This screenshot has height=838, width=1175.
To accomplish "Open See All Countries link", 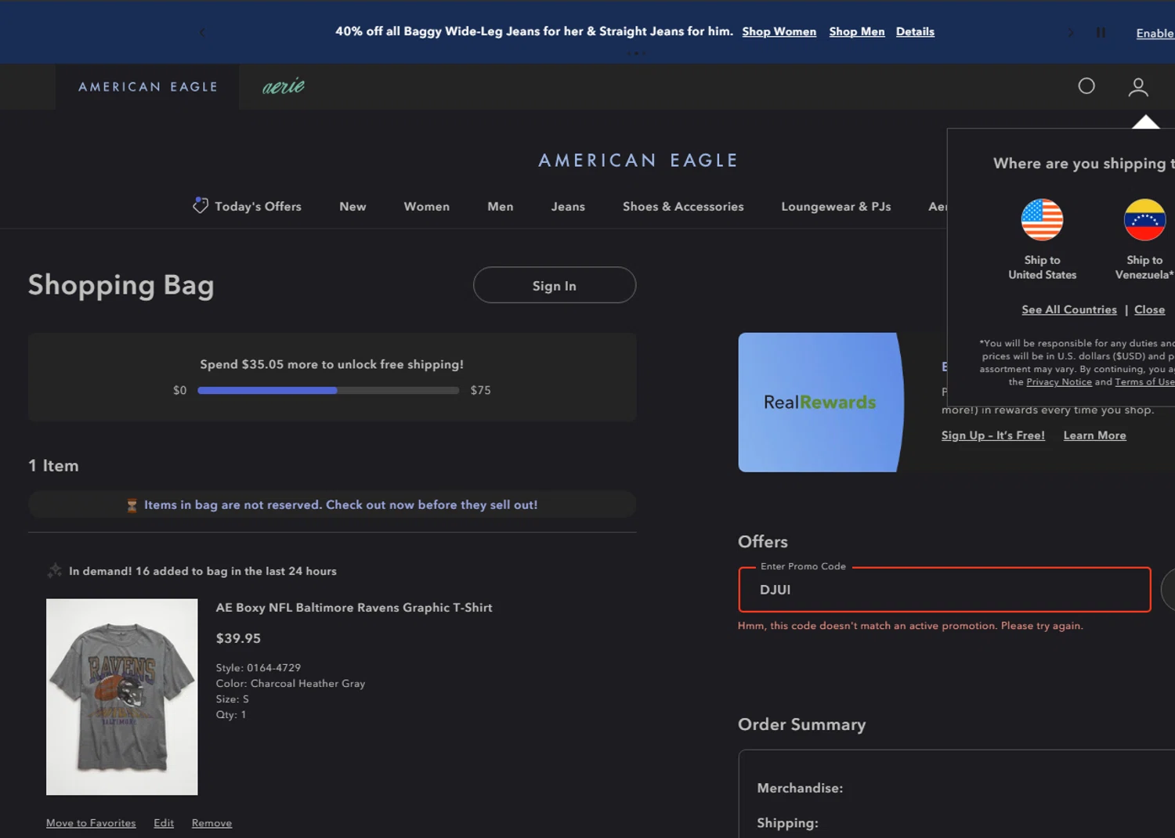I will coord(1069,310).
